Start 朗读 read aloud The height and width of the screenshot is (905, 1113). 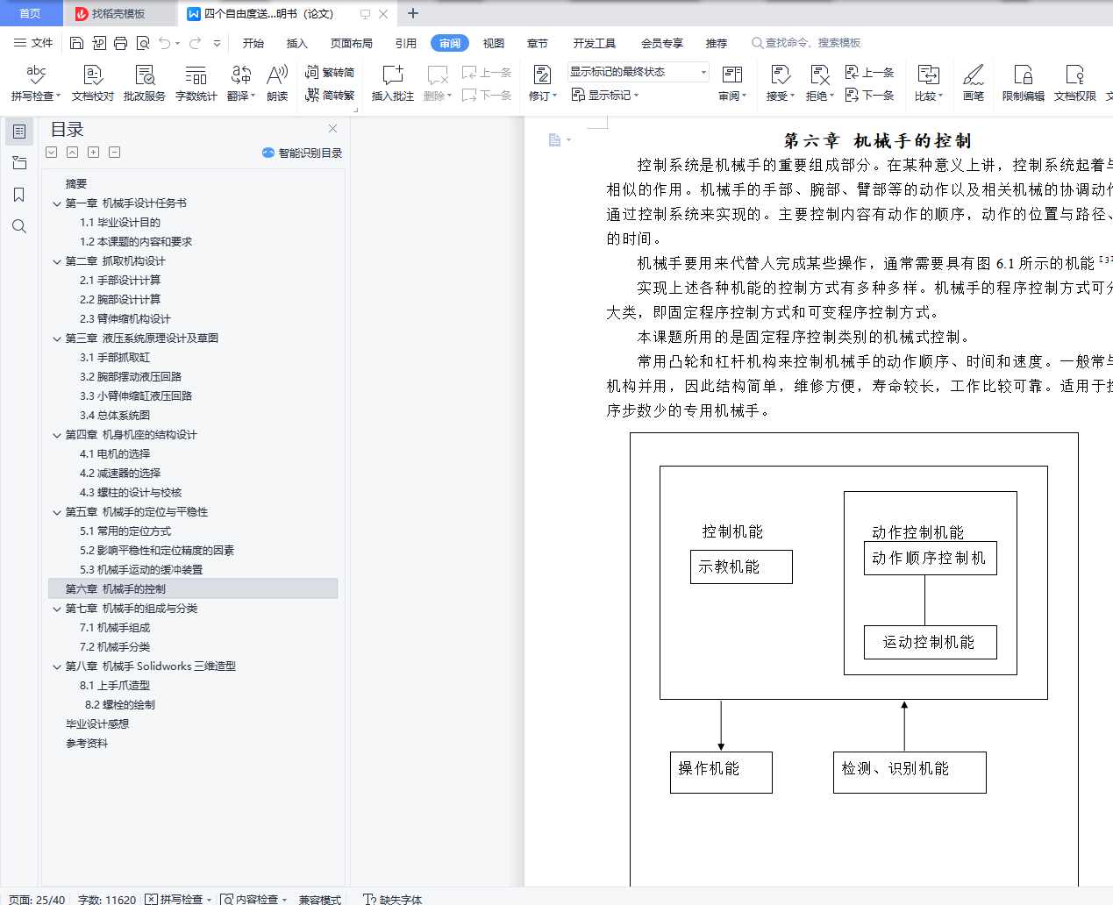click(x=277, y=83)
